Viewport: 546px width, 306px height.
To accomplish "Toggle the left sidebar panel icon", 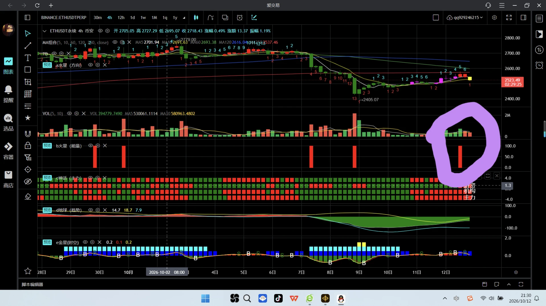I will (27, 18).
